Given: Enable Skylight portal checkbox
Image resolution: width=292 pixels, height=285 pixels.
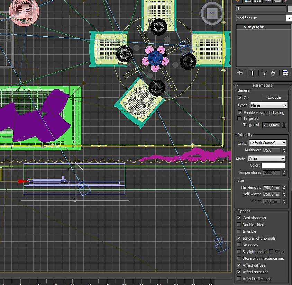Looking at the screenshot, I should click(239, 251).
